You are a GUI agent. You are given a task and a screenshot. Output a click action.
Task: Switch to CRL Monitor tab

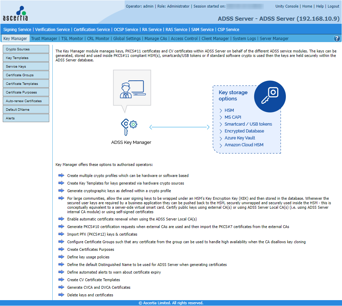point(98,38)
